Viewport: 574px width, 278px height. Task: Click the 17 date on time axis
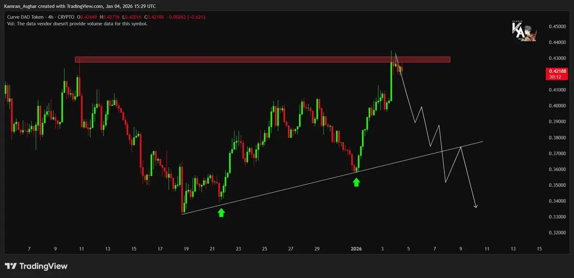click(160, 249)
